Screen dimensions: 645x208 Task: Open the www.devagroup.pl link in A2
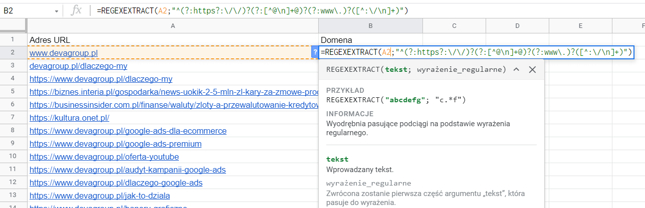pyautogui.click(x=63, y=52)
